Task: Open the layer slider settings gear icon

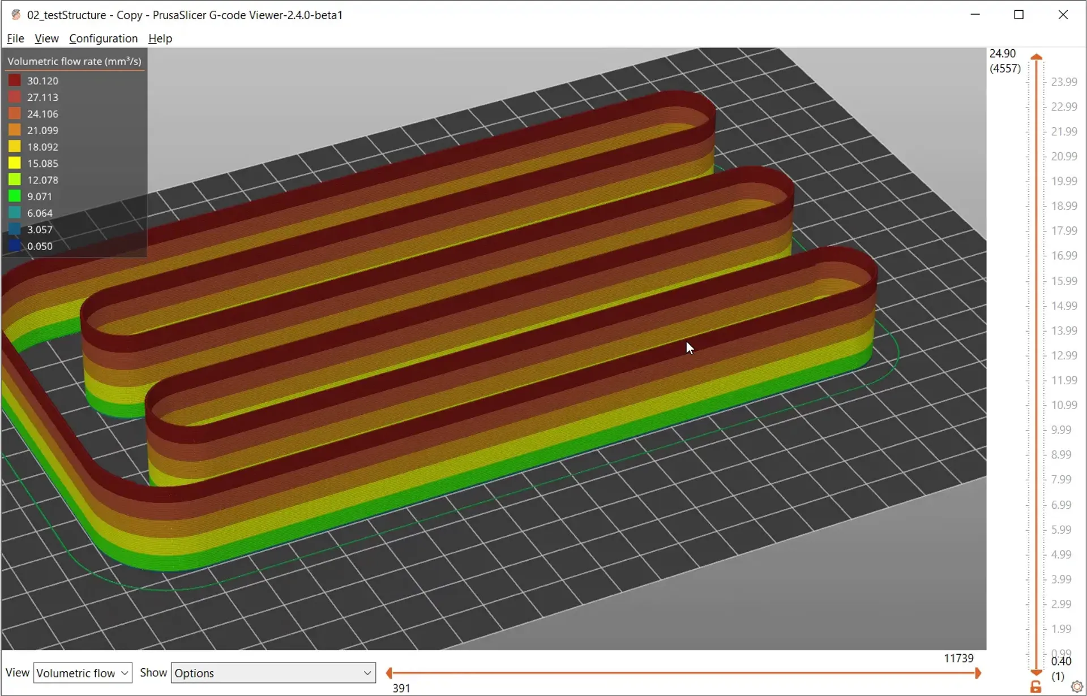Action: pos(1077,686)
